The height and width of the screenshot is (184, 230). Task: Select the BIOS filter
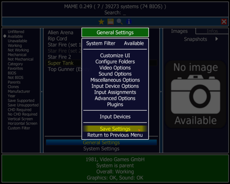(12, 73)
